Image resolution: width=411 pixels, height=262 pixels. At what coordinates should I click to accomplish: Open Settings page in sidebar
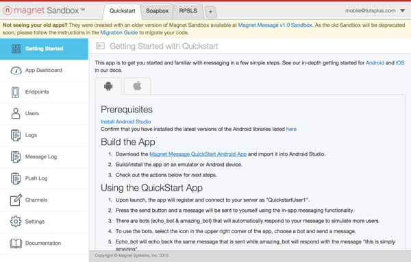click(x=44, y=222)
